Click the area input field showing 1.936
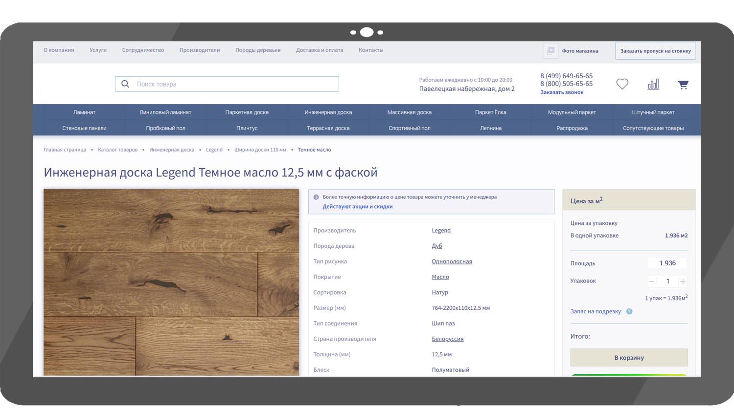The image size is (734, 412). tap(667, 263)
